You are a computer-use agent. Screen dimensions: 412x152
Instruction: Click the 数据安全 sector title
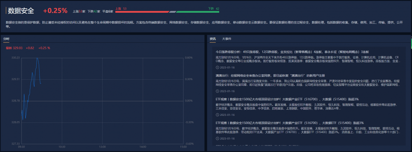click(21, 11)
